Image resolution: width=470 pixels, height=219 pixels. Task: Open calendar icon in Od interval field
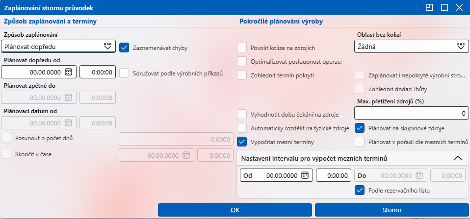[x=305, y=175]
